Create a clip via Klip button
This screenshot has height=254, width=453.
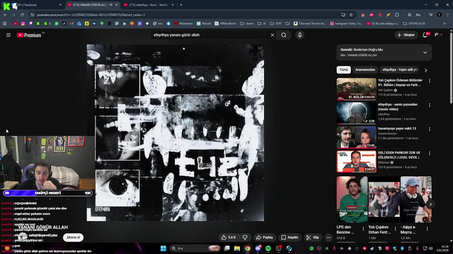pos(312,237)
